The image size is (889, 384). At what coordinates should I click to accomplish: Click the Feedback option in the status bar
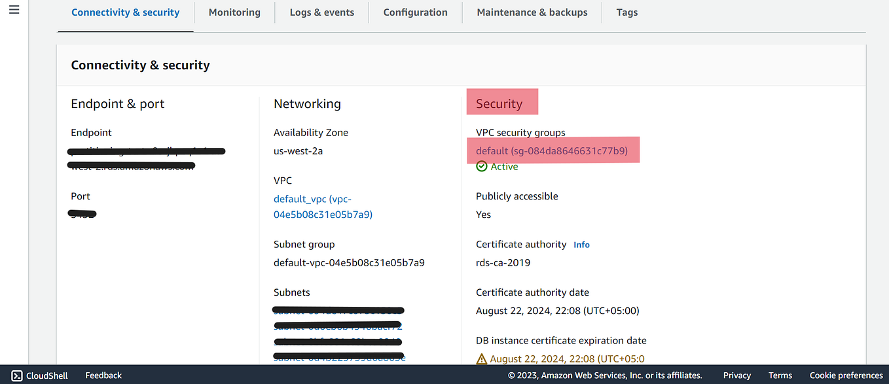click(103, 375)
